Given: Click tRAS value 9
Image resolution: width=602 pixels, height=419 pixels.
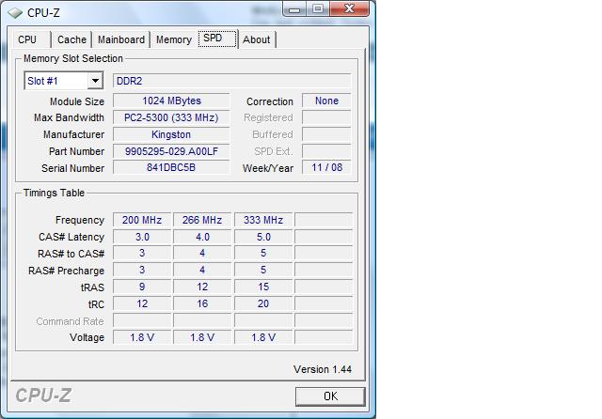Looking at the screenshot, I should click(x=142, y=287).
